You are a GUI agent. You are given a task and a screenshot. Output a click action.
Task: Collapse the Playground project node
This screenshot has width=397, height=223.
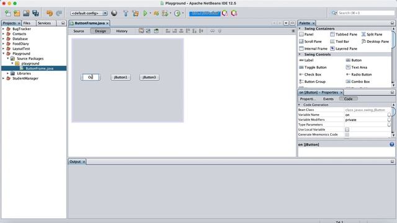pyautogui.click(x=3, y=54)
